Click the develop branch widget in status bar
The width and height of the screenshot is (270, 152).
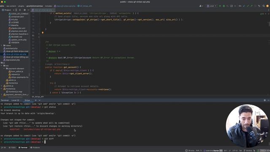(x=248, y=151)
